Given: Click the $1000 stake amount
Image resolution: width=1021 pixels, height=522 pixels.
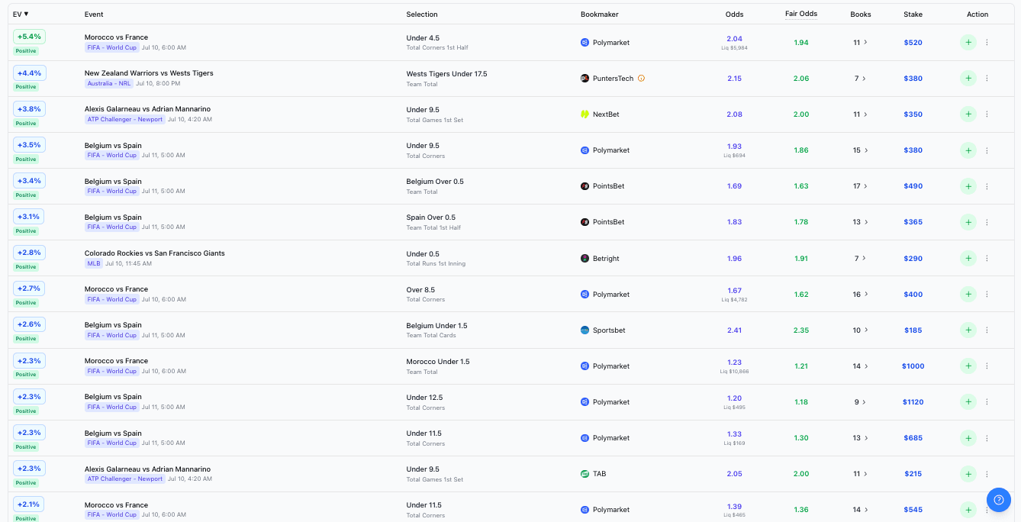Looking at the screenshot, I should coord(913,366).
